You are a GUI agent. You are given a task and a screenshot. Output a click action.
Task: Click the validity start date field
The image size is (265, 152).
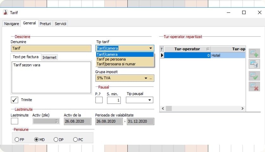109,121
